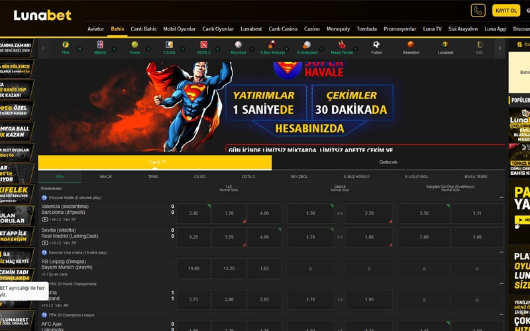Open the Canlı Casino menu item
This screenshot has height=331, width=530.
pyautogui.click(x=283, y=29)
